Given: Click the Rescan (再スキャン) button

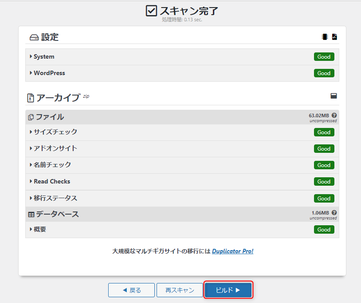Looking at the screenshot, I should pyautogui.click(x=180, y=290).
